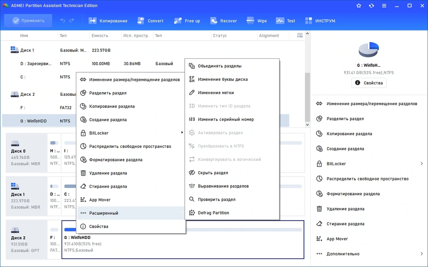This screenshot has height=267, width=428.
Task: Open Свойства at bottom of context menu
Action: point(131,226)
